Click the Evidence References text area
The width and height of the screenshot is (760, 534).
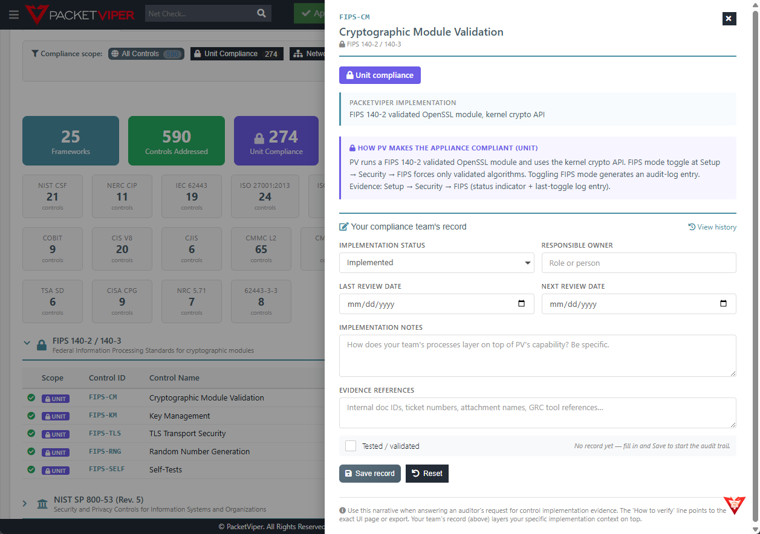click(538, 413)
